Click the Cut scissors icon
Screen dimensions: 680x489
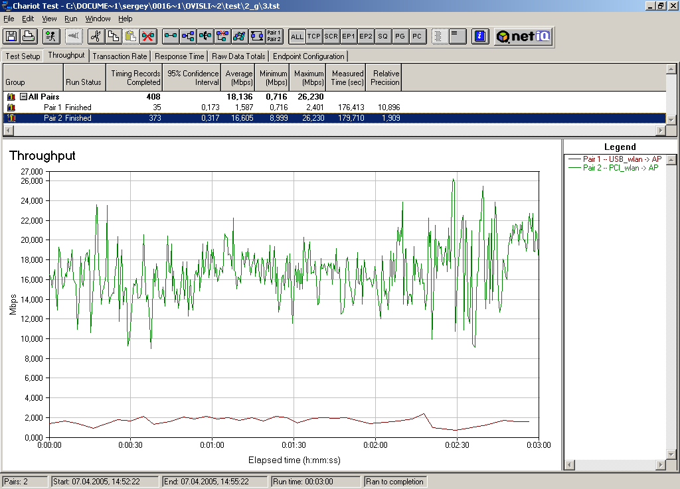pyautogui.click(x=96, y=36)
